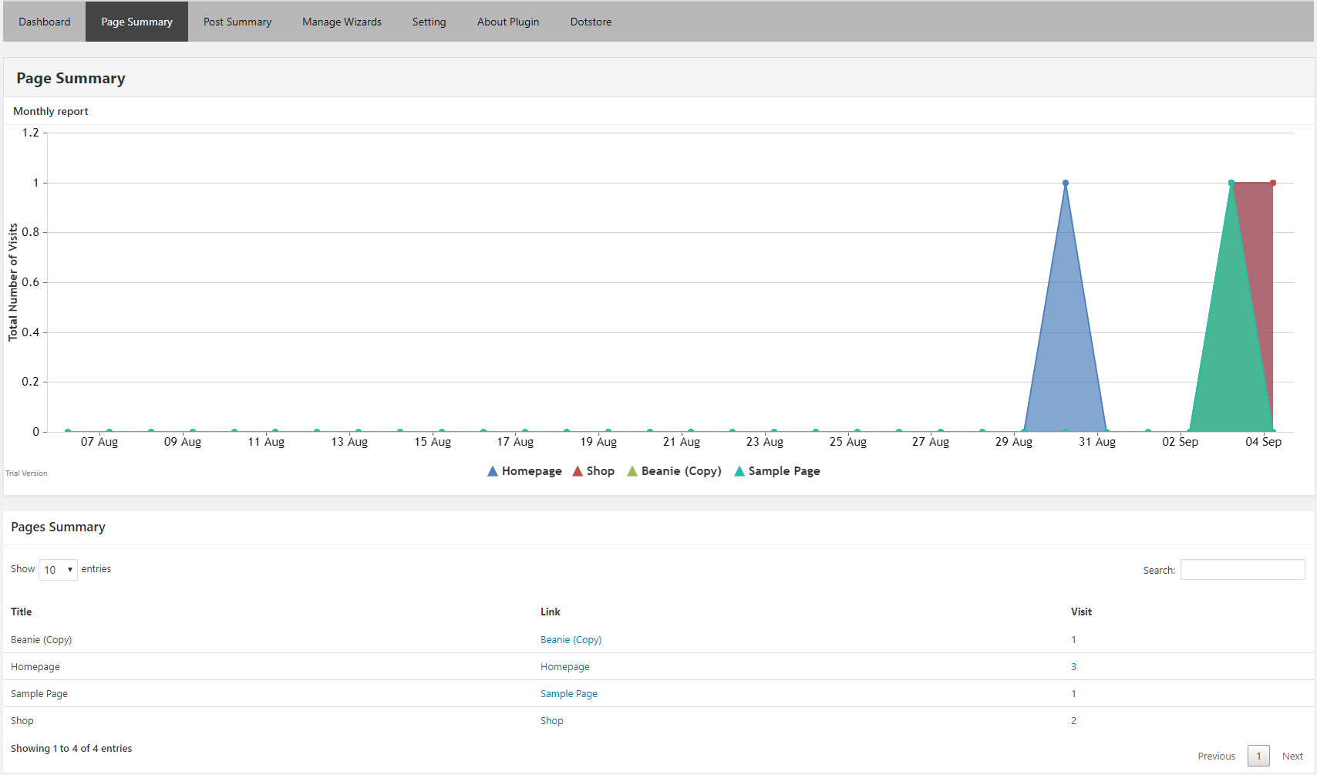1317x775 pixels.
Task: Switch to the Dashboard tab
Action: pos(45,22)
